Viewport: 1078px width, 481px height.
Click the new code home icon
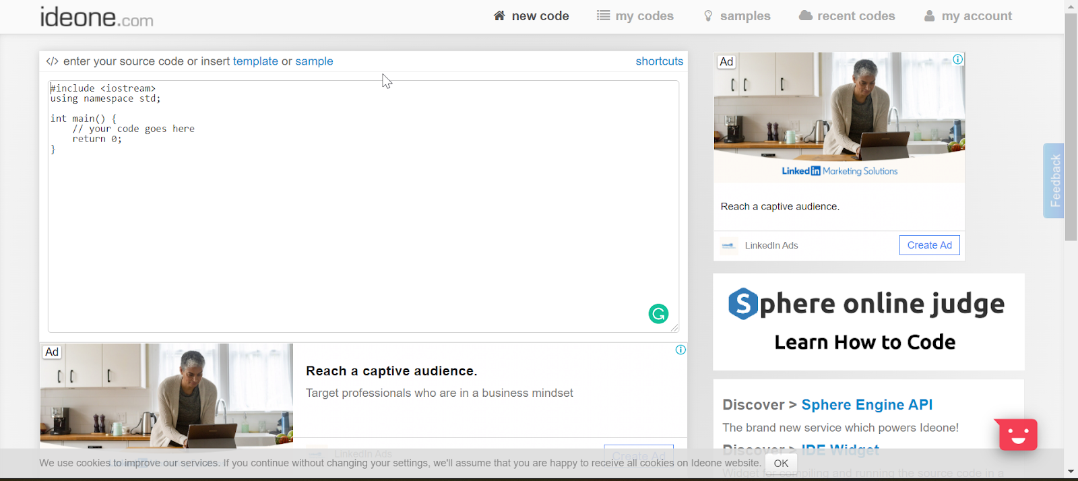click(x=499, y=15)
